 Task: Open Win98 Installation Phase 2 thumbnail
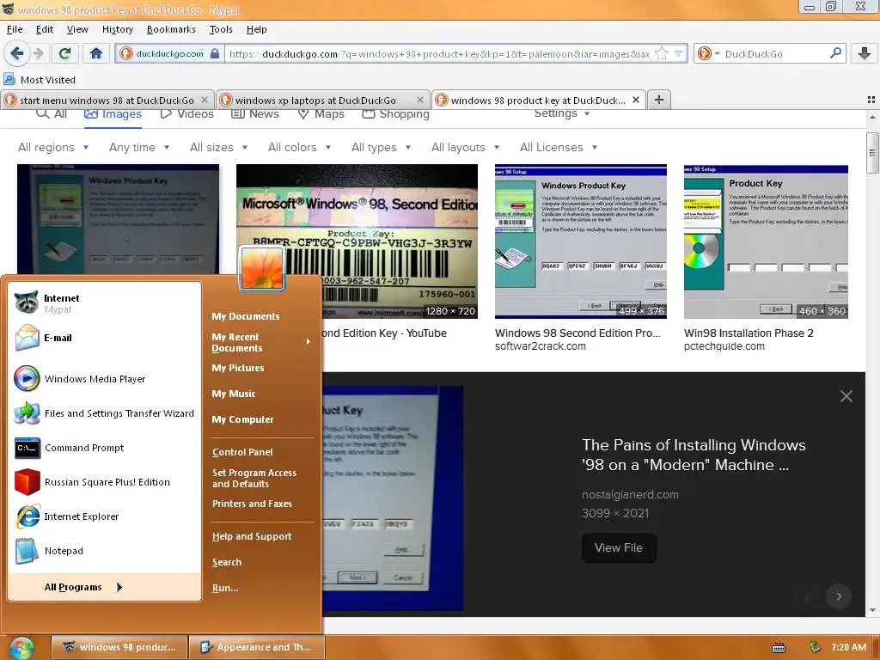tap(766, 241)
